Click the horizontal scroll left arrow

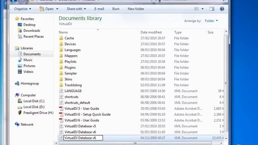56,143
